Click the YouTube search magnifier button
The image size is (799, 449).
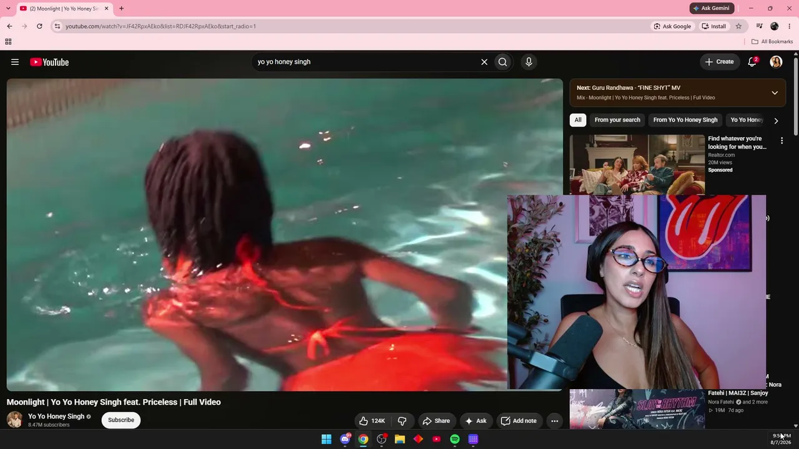coord(502,62)
